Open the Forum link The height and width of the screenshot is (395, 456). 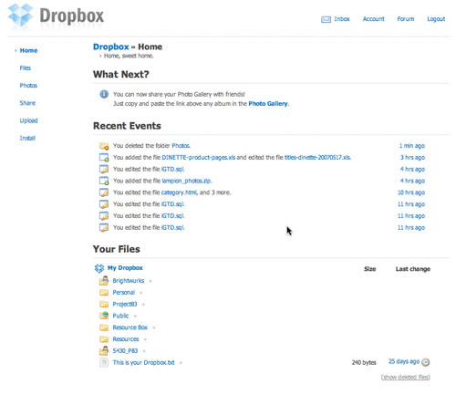(406, 19)
